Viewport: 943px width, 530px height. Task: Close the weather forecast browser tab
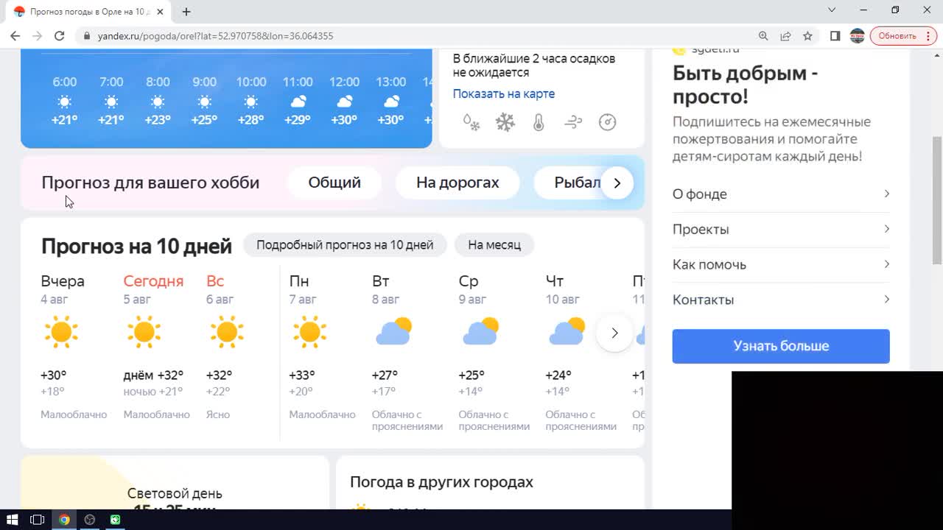tap(160, 12)
